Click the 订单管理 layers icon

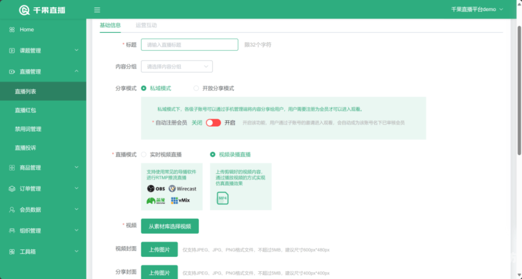coord(12,189)
